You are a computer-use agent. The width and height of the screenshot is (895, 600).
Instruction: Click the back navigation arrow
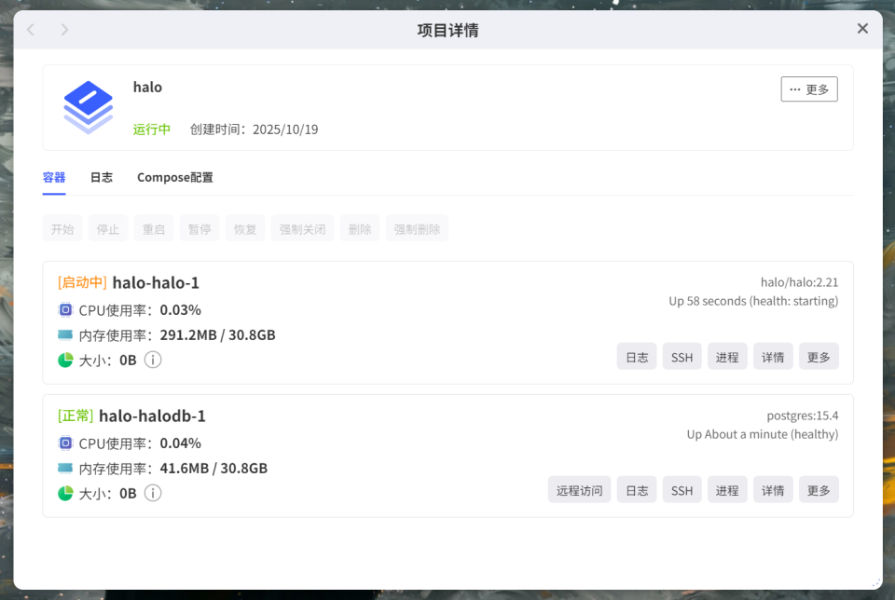tap(31, 30)
